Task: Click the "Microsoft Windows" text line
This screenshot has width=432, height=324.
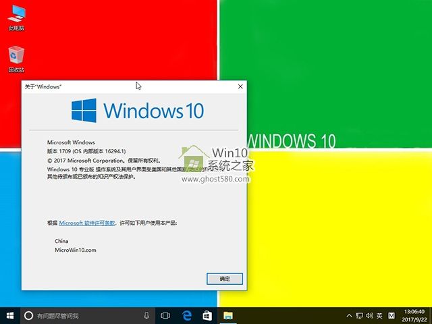Action: [x=71, y=142]
